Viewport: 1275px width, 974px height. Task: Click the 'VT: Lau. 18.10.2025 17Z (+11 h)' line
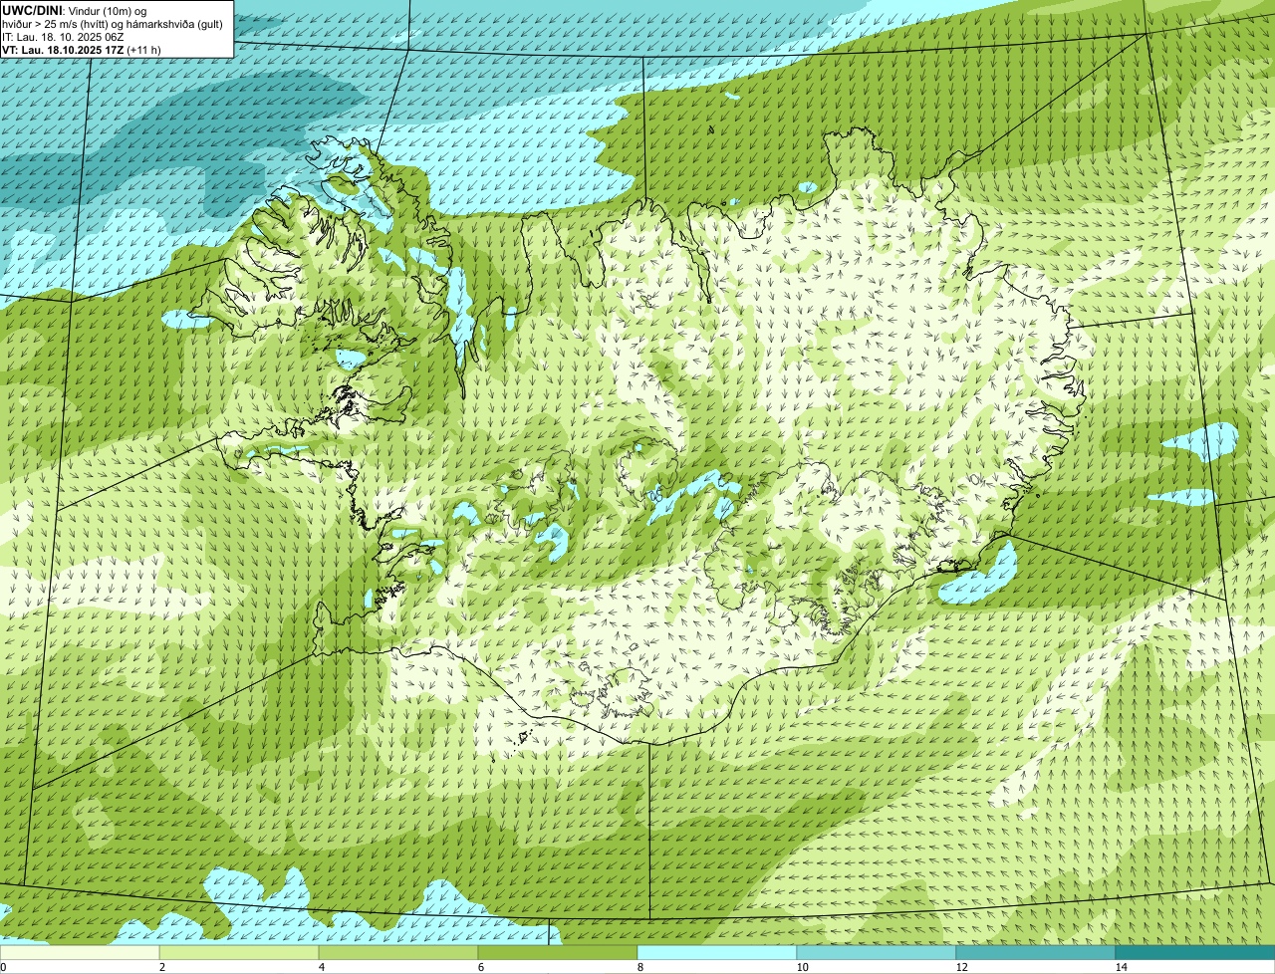pos(82,49)
